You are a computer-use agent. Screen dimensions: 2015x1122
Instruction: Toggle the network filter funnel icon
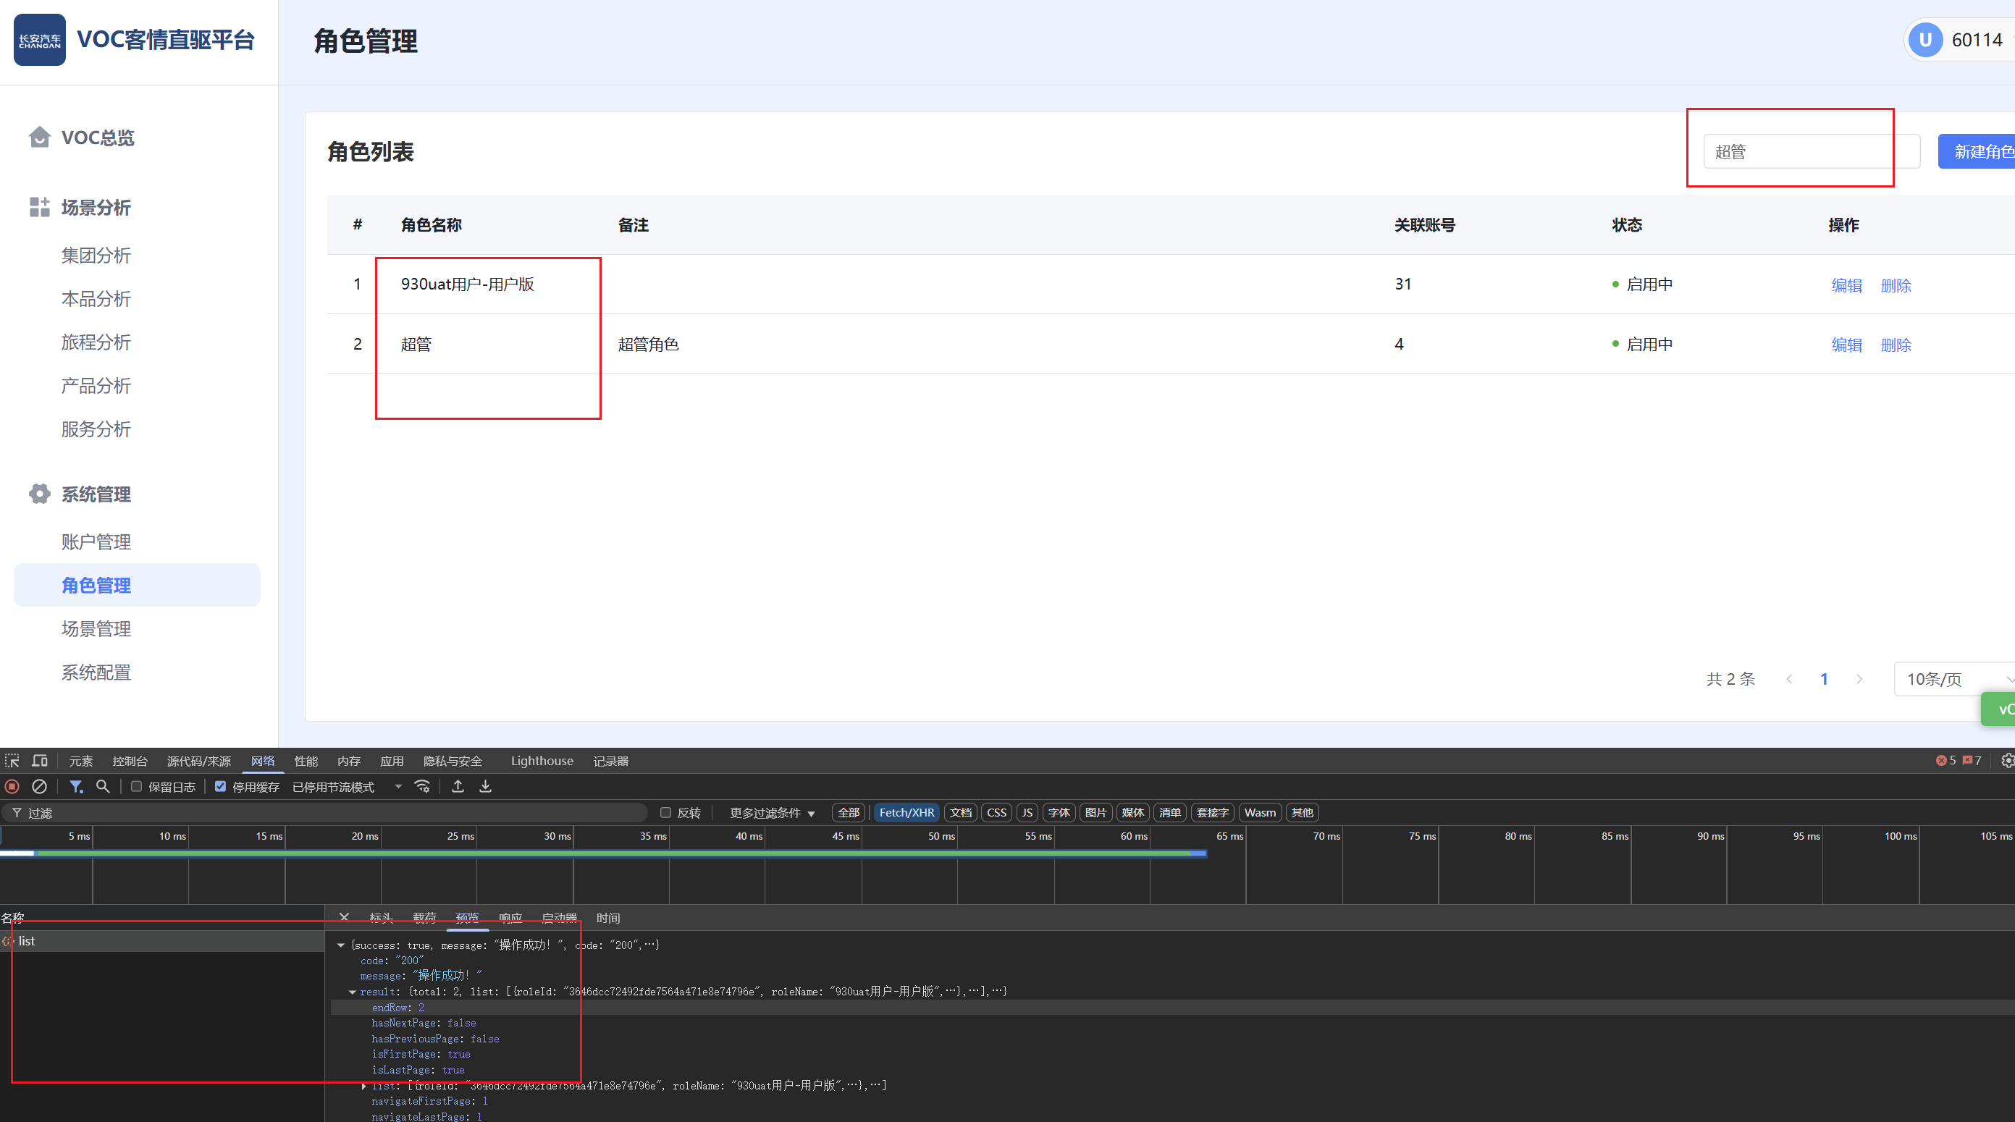(x=76, y=787)
